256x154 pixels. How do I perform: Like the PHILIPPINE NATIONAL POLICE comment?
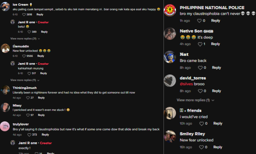click(x=199, y=21)
